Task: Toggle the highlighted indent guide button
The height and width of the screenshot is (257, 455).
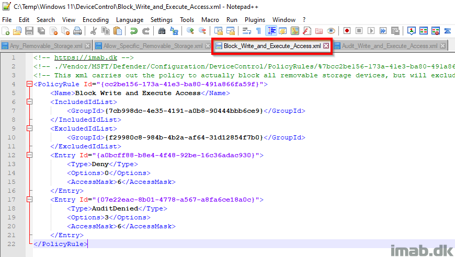Action: point(271,31)
